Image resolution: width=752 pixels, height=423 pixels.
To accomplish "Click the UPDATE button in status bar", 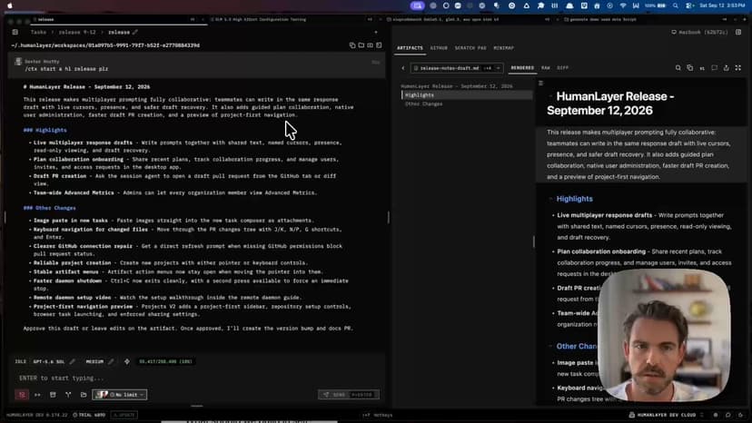I will tap(124, 415).
